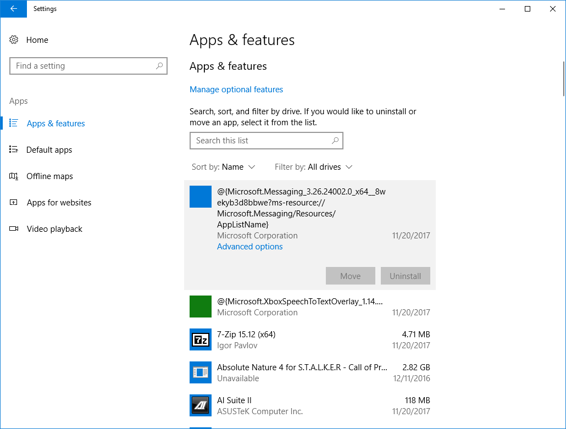Viewport: 566px width, 429px height.
Task: Minimize the Settings window
Action: (502, 9)
